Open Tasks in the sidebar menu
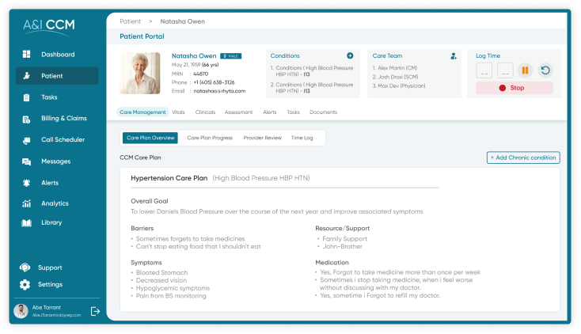Screen dimensions: 581x334 pyautogui.click(x=49, y=97)
